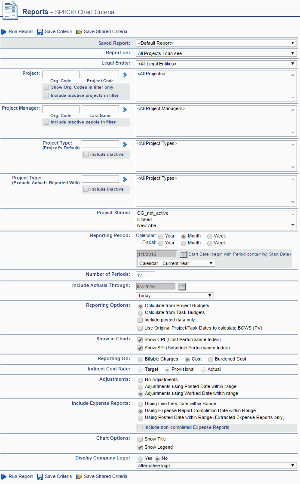Click Save Shared Criteria link at bottom
The width and height of the screenshot is (300, 484).
pyautogui.click(x=105, y=476)
